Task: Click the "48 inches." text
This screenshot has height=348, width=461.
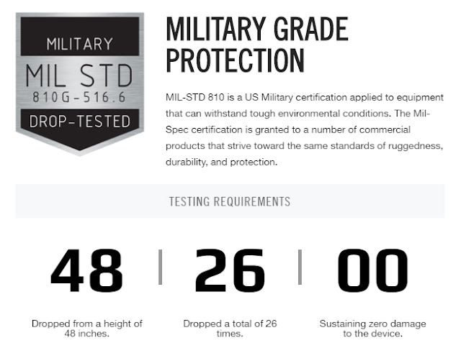Action: click(87, 334)
